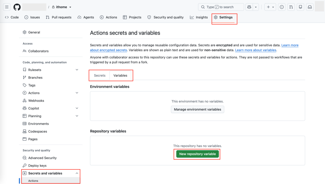Switch to the Secrets tab

(x=100, y=75)
